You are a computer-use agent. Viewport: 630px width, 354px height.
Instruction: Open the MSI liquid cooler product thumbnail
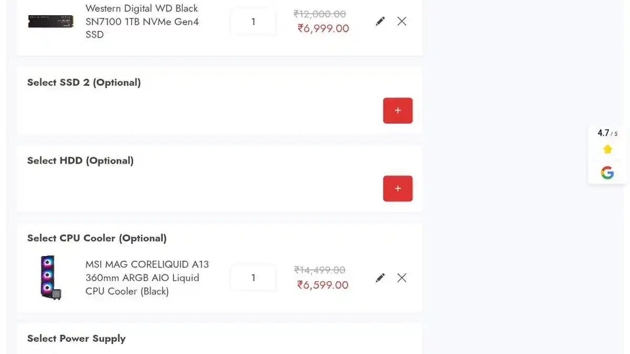pos(50,277)
